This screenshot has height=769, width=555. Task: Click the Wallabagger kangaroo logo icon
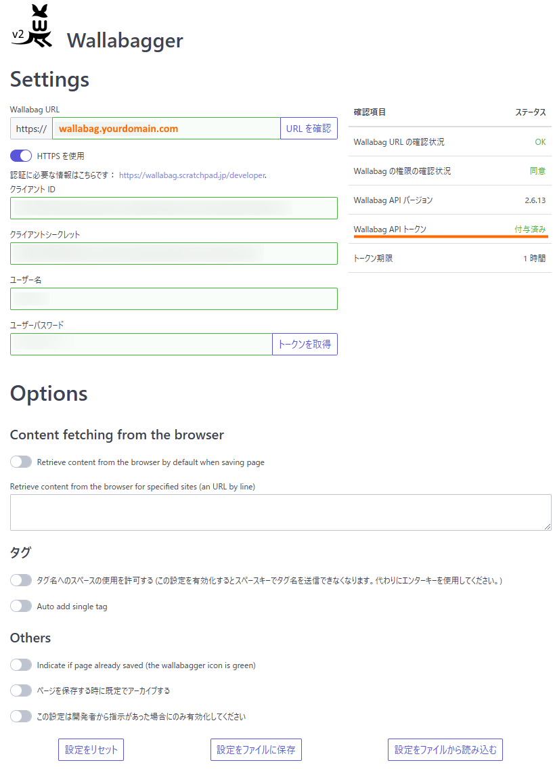pos(32,26)
